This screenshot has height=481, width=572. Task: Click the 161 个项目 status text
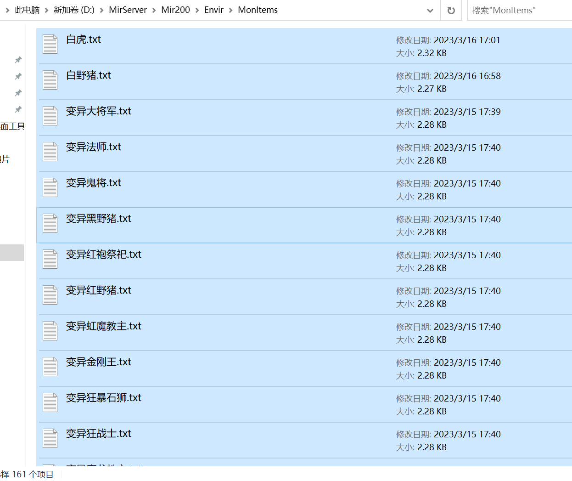coord(33,474)
